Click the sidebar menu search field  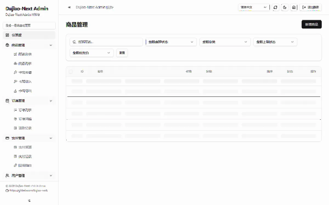click(29, 25)
